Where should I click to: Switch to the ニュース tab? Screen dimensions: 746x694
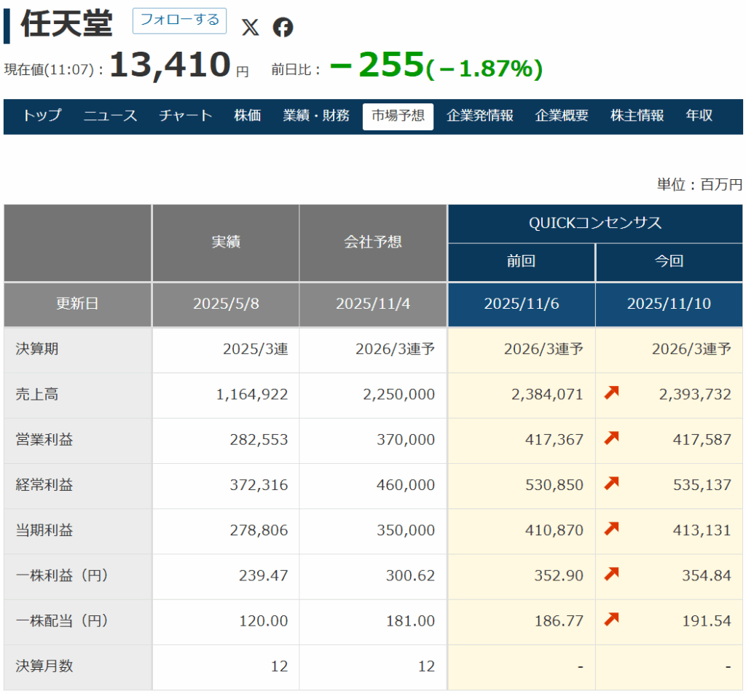(x=110, y=116)
